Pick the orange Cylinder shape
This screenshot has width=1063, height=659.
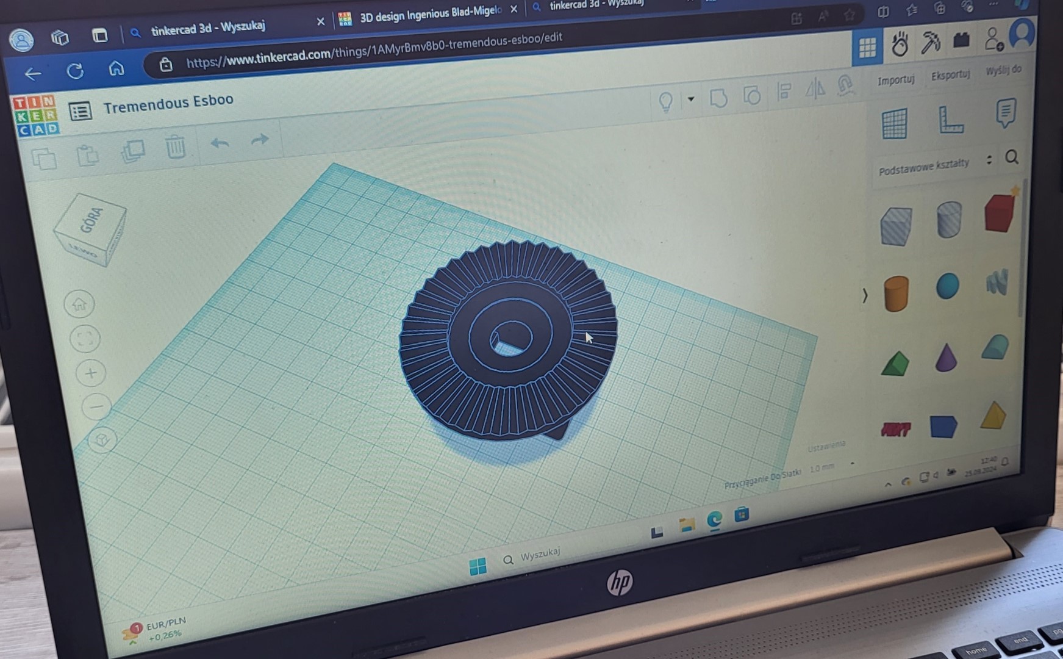point(896,294)
